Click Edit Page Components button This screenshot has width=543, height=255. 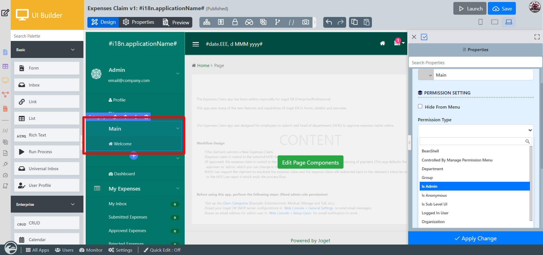point(311,162)
